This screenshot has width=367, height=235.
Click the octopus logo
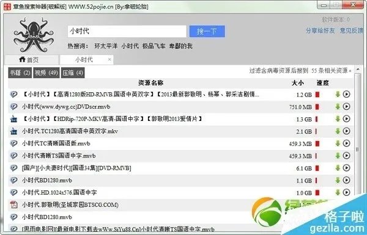[34, 35]
